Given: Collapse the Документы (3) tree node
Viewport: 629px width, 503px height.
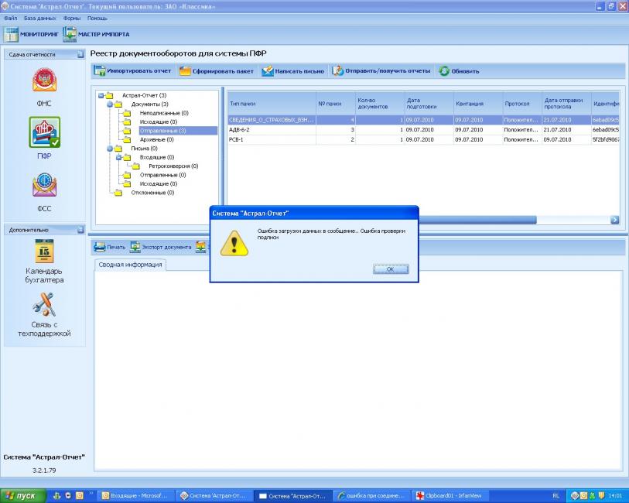Looking at the screenshot, I should [110, 104].
